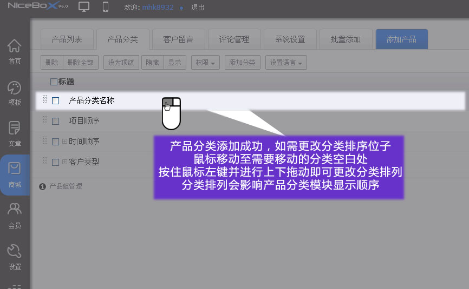Open the 文章 article icon in sidebar
Screen dimensions: 469x289
(x=15, y=134)
